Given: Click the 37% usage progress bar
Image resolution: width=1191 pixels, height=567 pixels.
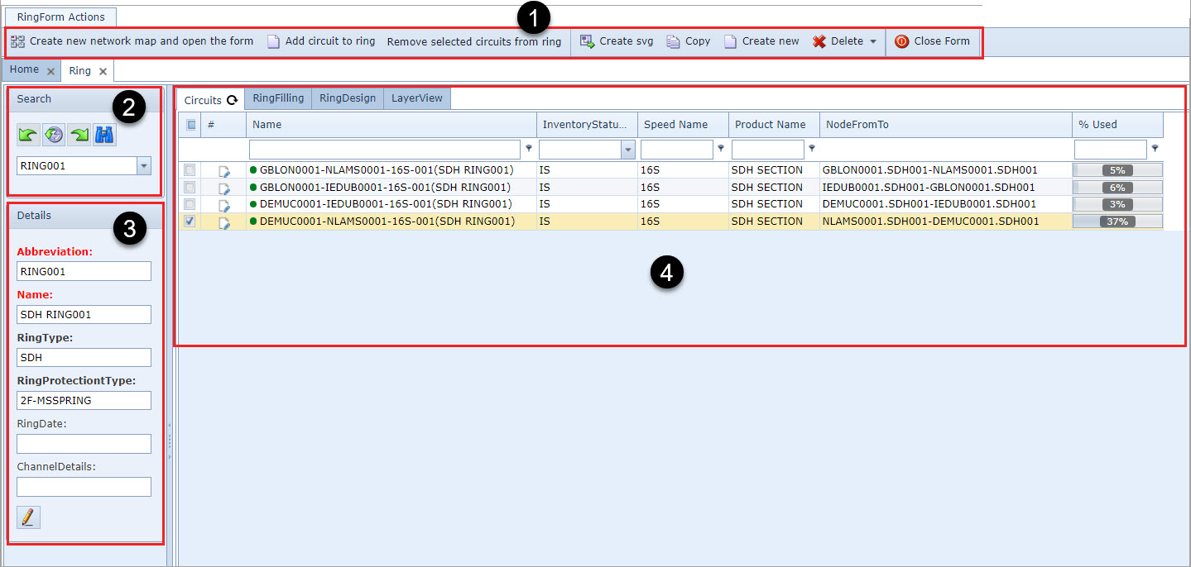Looking at the screenshot, I should [x=1117, y=222].
